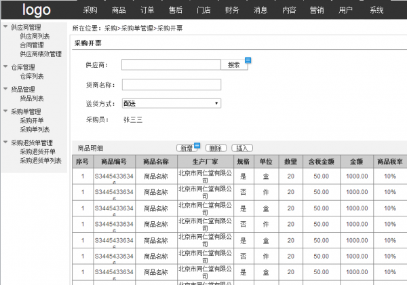Open 采购退货单列表 in the sidebar
The image size is (407, 285).
(x=41, y=161)
